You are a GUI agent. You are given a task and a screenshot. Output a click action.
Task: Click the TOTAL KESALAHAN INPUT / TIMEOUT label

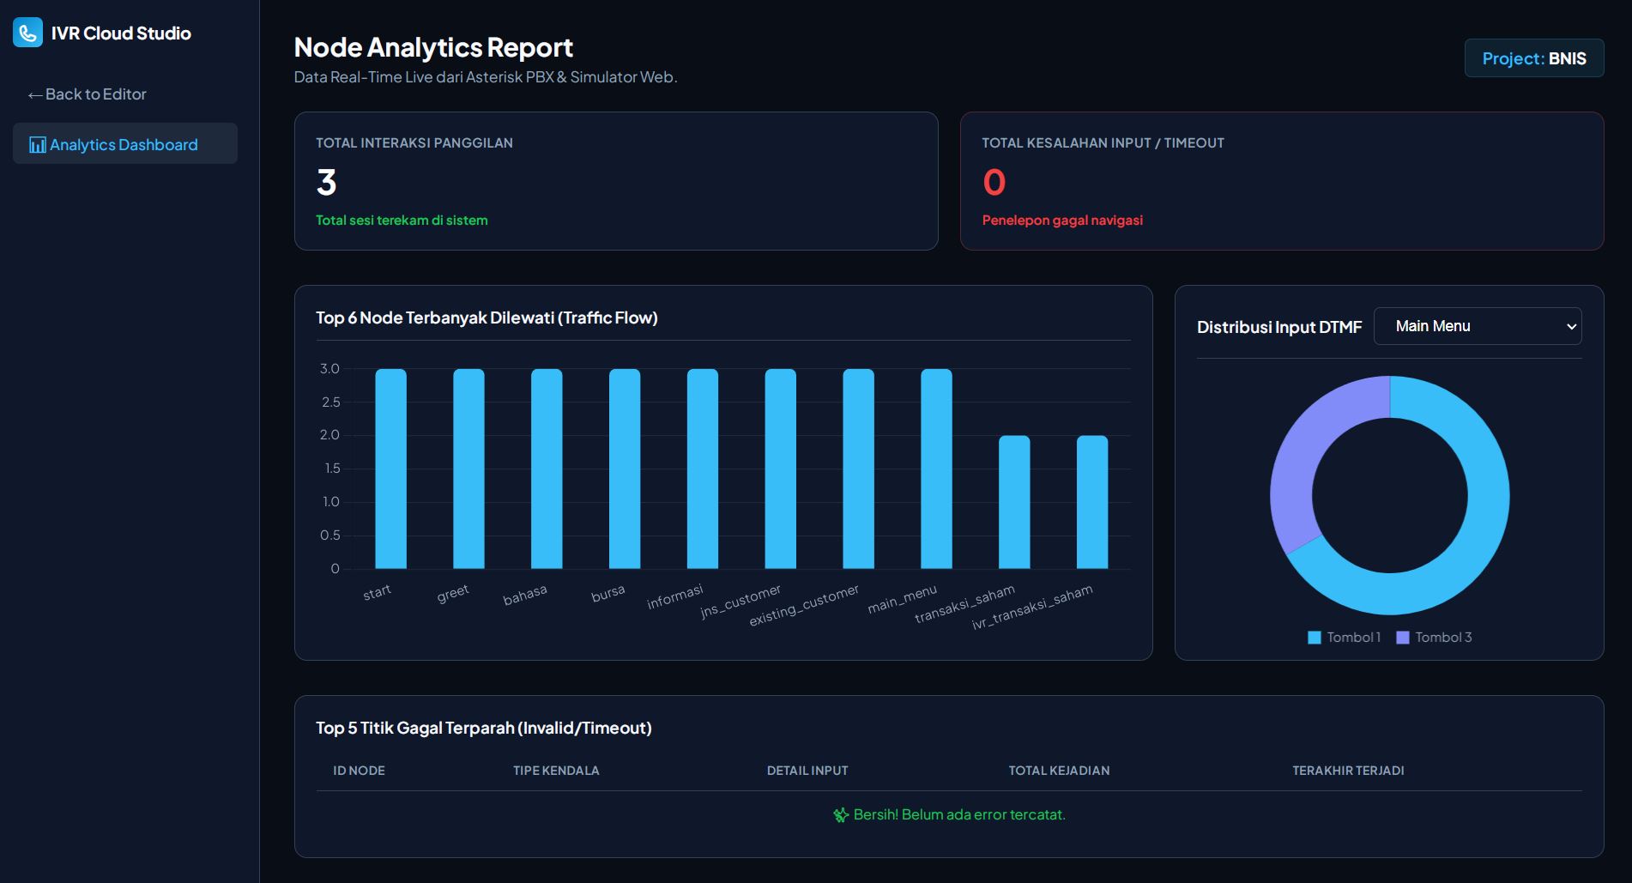click(x=1103, y=143)
